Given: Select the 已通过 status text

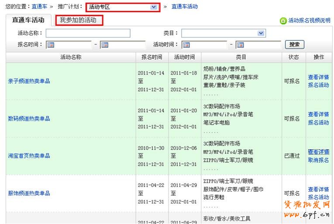Looking at the screenshot, I should coord(292,156).
